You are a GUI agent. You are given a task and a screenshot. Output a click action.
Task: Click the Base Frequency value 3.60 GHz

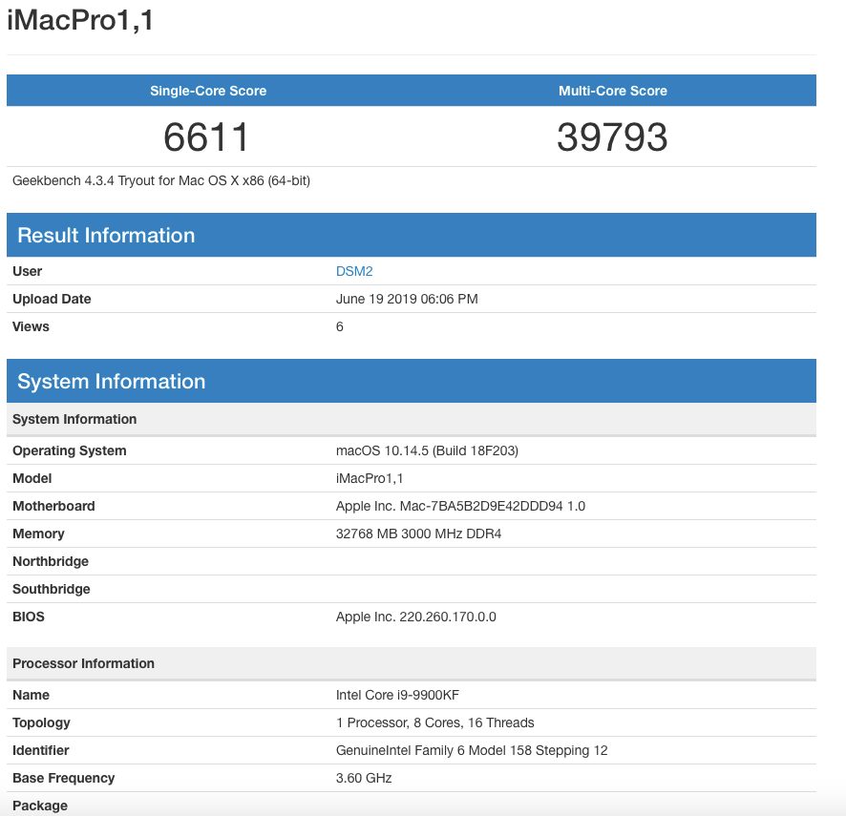tap(364, 778)
